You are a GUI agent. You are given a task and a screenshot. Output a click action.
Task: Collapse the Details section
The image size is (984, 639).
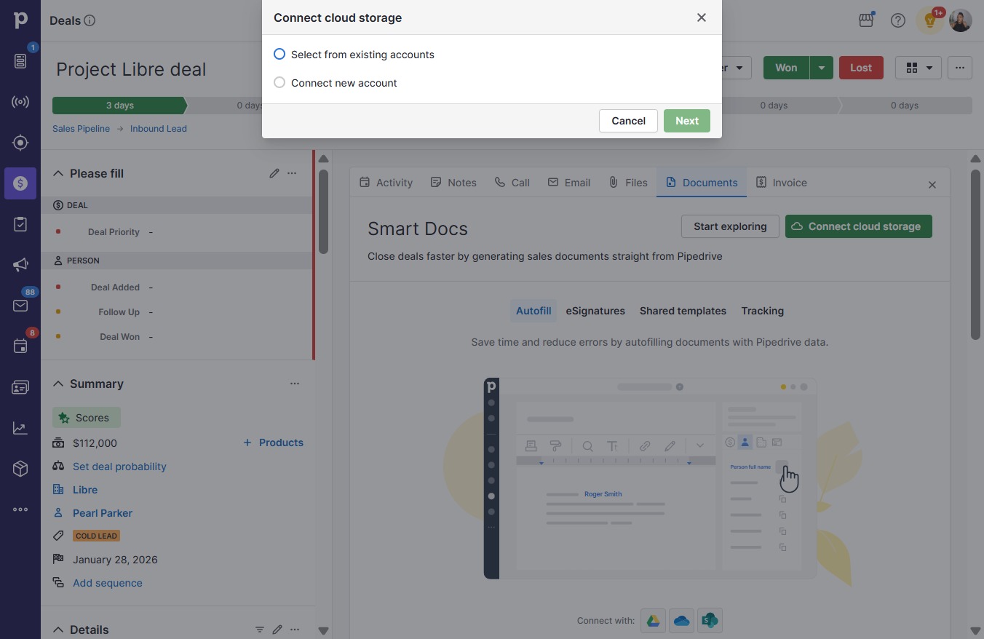[58, 630]
